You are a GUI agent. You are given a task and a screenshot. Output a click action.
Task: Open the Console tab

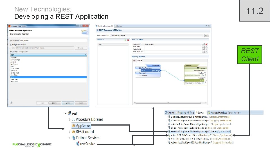pyautogui.click(x=170, y=112)
